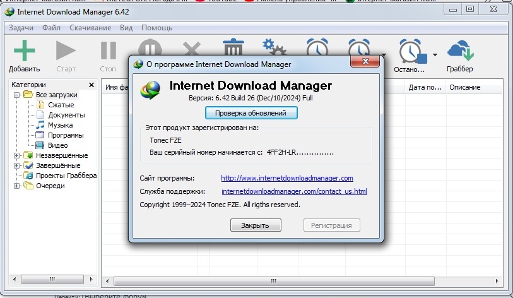Select the Очереди folder
This screenshot has height=298, width=513.
coord(50,186)
